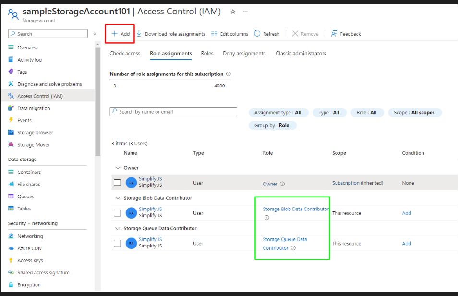Click info icon next to Owner role
This screenshot has height=296, width=458.
282,184
